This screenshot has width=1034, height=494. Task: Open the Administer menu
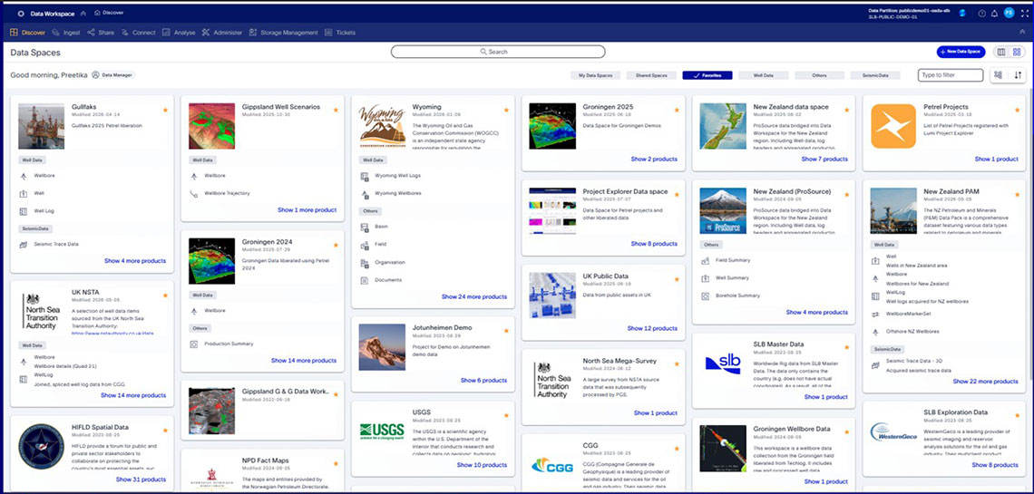(x=222, y=33)
